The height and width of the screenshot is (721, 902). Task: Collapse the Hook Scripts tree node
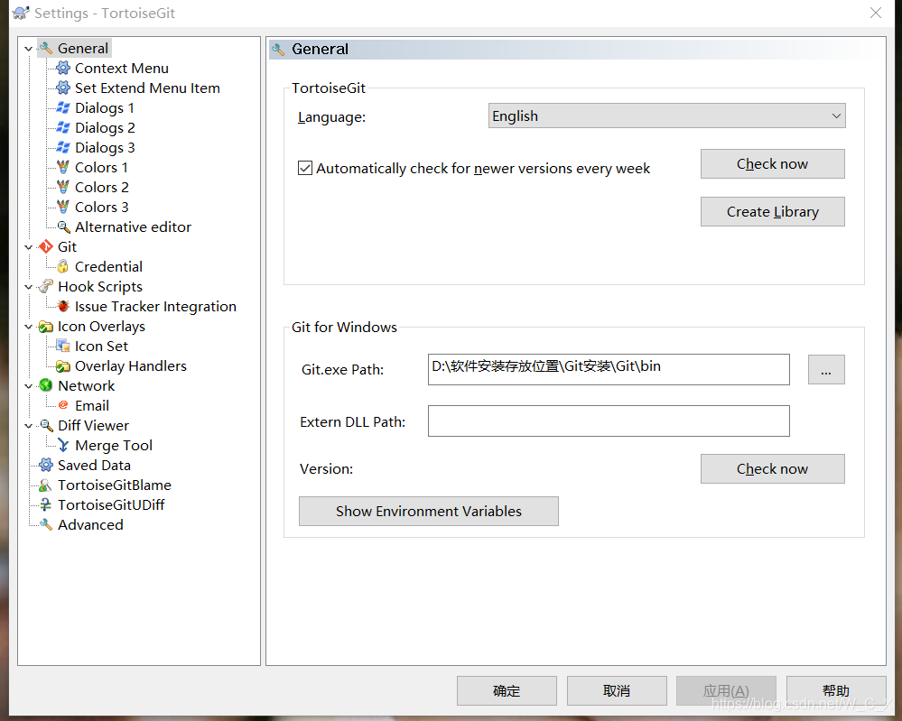(28, 287)
